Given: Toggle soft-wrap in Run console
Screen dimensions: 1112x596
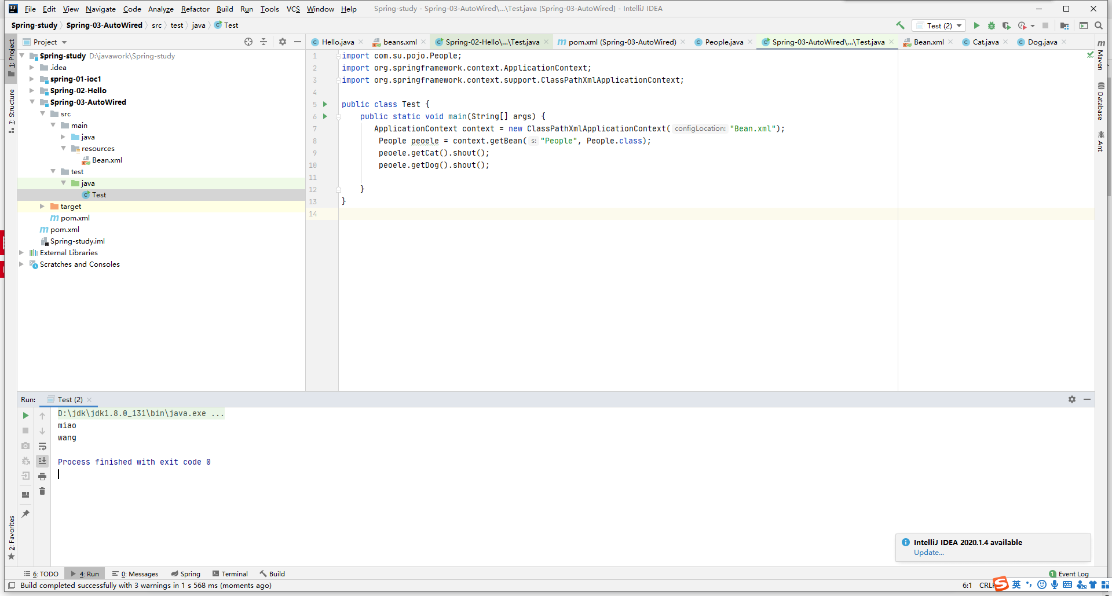Looking at the screenshot, I should [42, 446].
